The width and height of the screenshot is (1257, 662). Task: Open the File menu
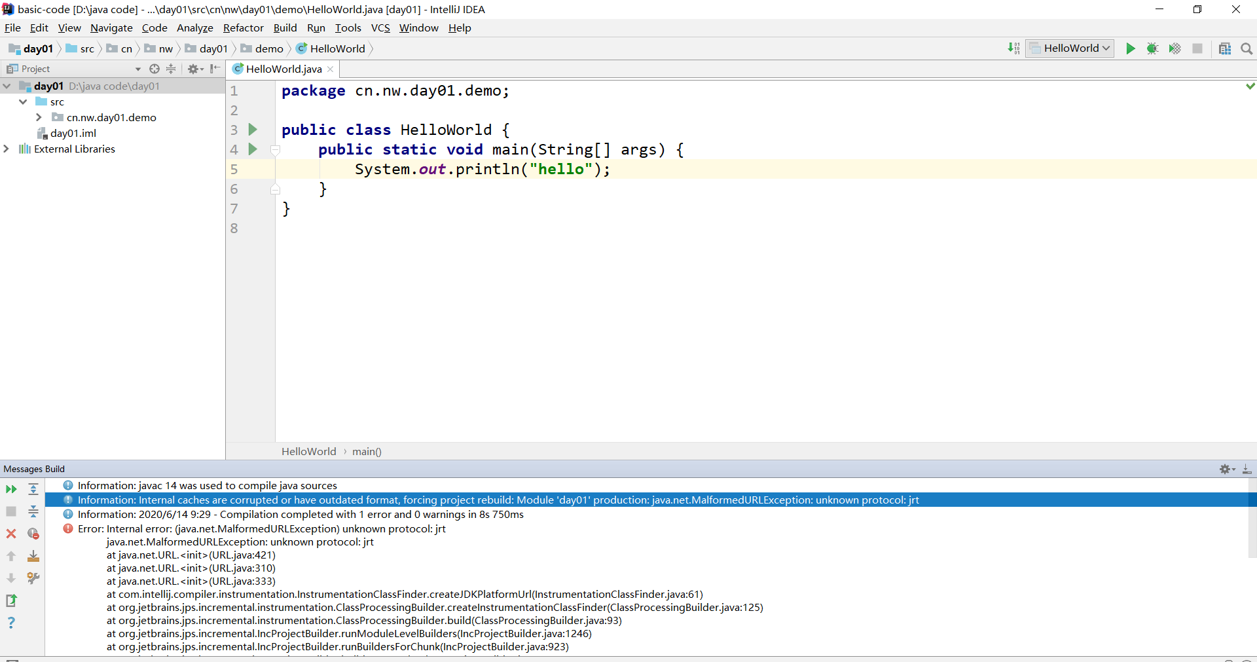click(12, 28)
